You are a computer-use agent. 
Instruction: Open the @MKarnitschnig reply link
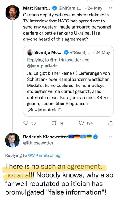(x=44, y=155)
